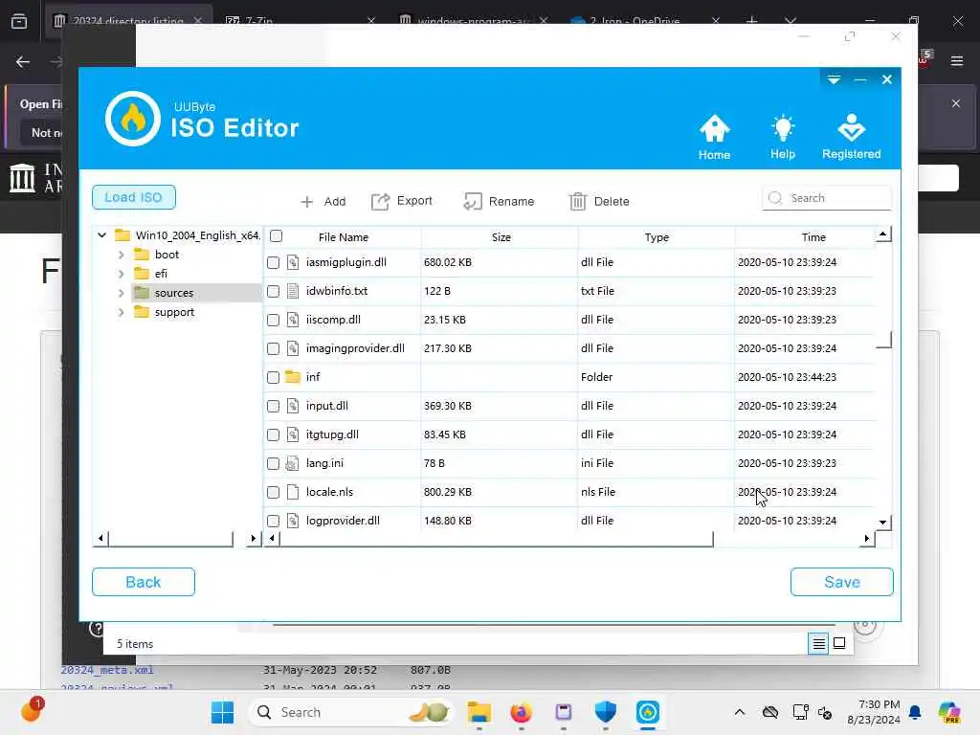Click the idwbinfo.txt file icon
Screen dimensions: 980x735
pos(292,291)
